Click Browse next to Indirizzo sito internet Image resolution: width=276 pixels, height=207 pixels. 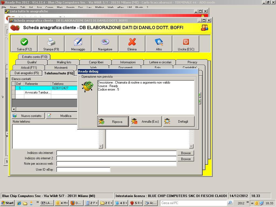pyautogui.click(x=186, y=153)
